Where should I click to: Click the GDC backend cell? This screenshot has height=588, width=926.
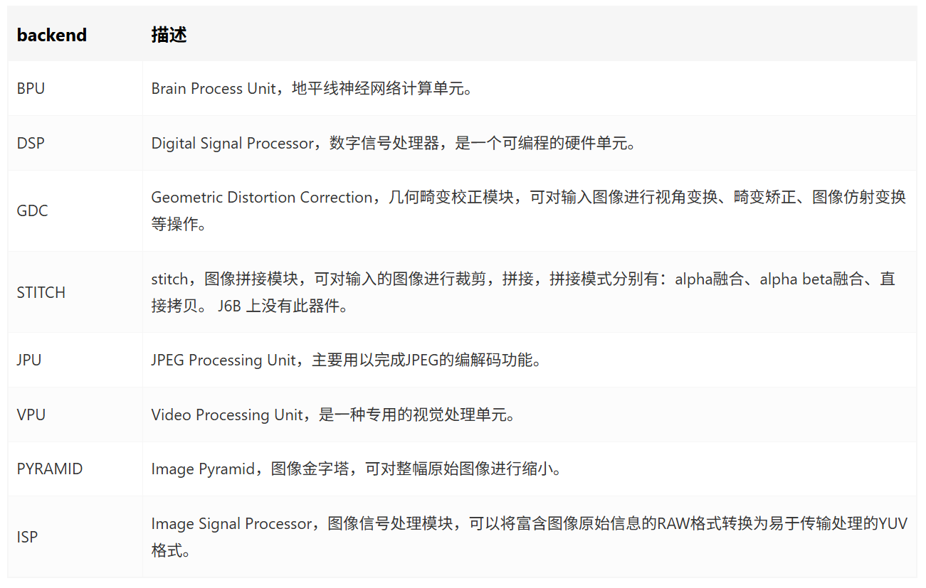[32, 211]
